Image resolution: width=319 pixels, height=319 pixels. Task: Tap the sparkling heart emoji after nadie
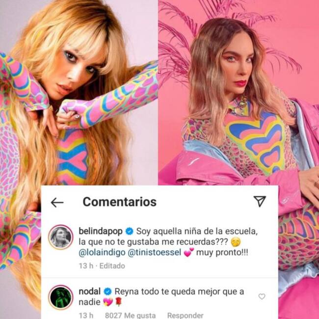pyautogui.click(x=108, y=302)
